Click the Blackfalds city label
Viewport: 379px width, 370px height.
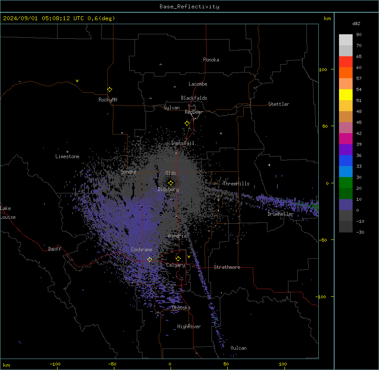pos(194,98)
